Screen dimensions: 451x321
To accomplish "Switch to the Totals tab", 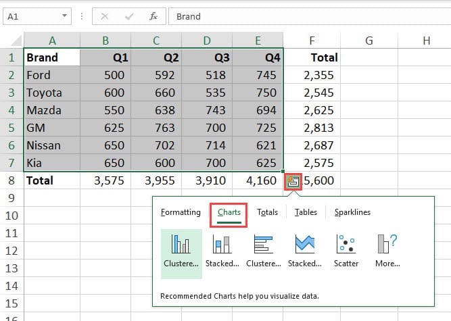I will point(267,212).
